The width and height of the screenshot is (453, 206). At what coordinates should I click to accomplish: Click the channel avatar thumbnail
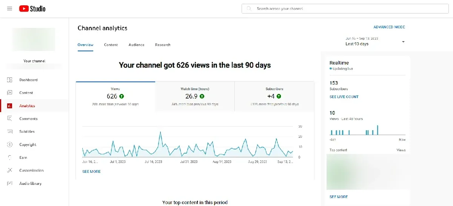click(x=34, y=40)
